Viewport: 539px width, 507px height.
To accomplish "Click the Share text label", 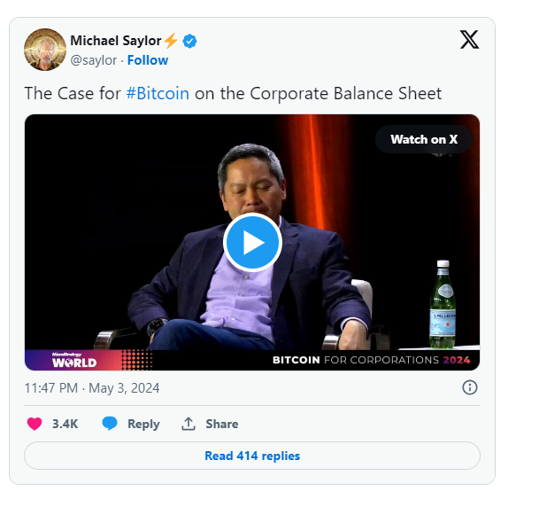I will (221, 424).
